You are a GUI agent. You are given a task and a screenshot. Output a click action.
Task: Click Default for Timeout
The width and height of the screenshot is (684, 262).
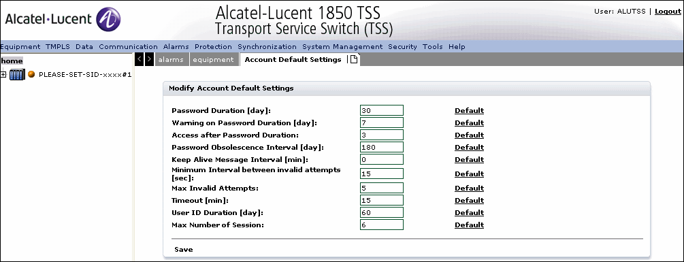tap(470, 200)
